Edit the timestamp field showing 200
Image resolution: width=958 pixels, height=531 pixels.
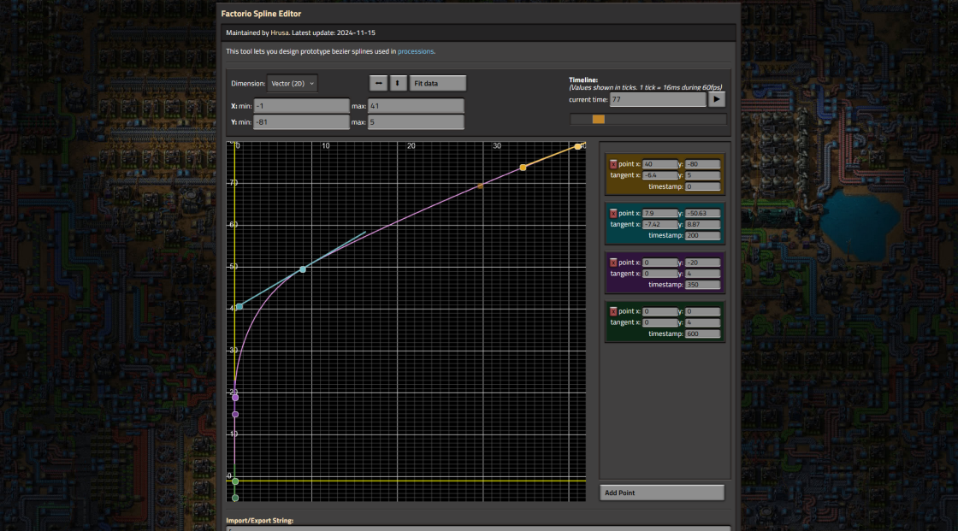coord(702,235)
